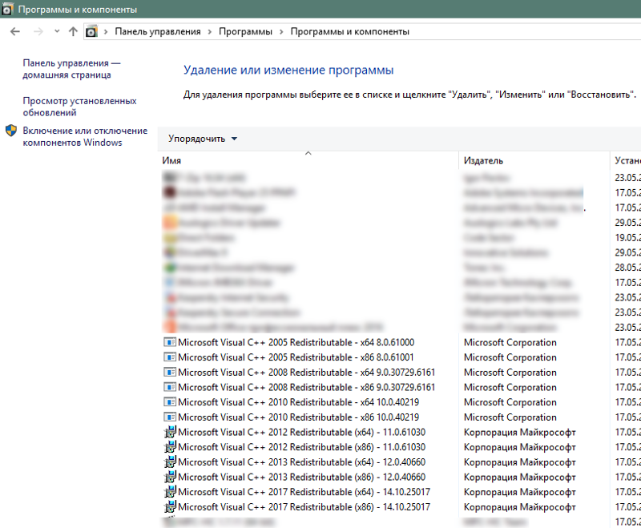Select Microsoft Visual C++ 2010 Redistributable x86 10.0.40219
Screen dimensions: 641x528
[298, 417]
